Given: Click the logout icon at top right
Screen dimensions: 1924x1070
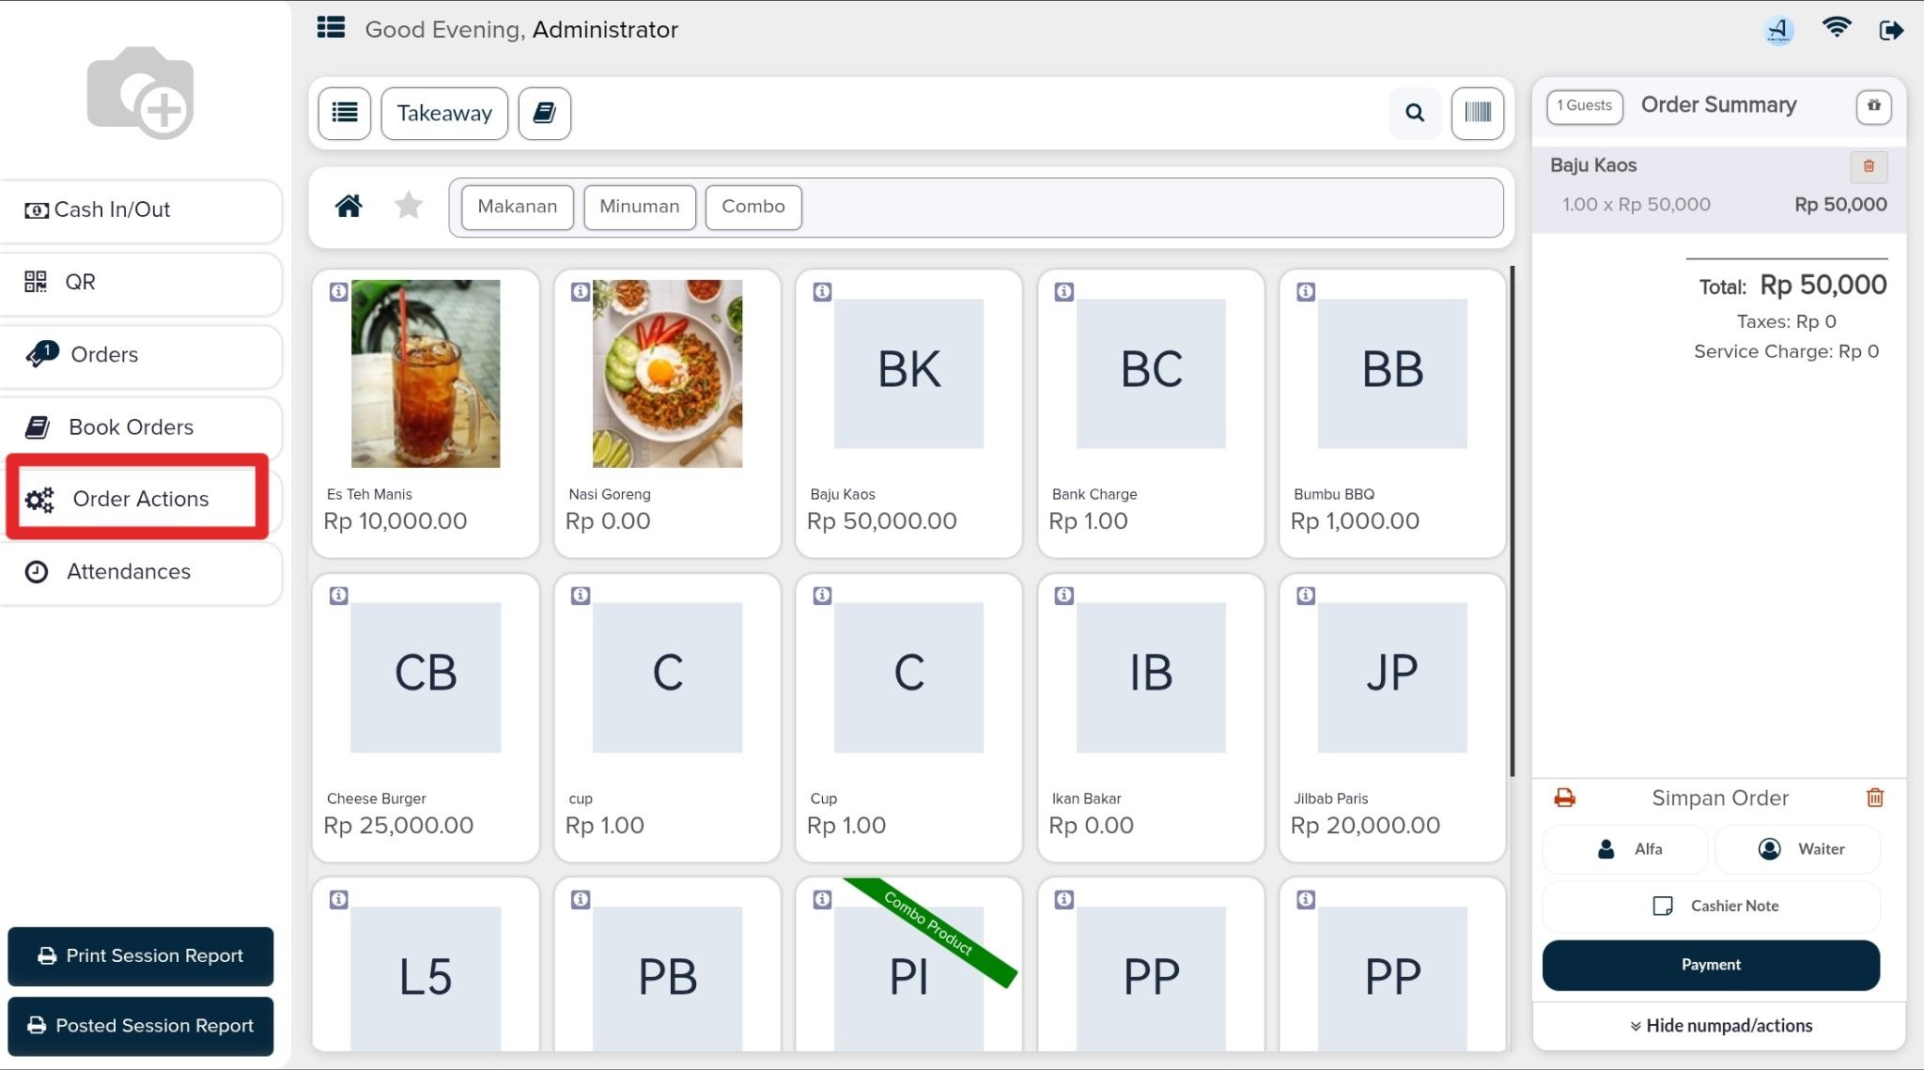Looking at the screenshot, I should tap(1891, 30).
